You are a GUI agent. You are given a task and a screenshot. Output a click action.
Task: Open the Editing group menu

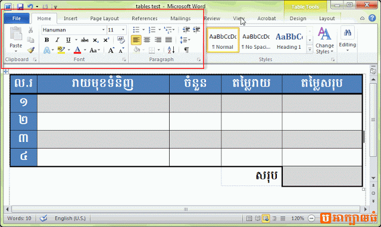coord(348,39)
